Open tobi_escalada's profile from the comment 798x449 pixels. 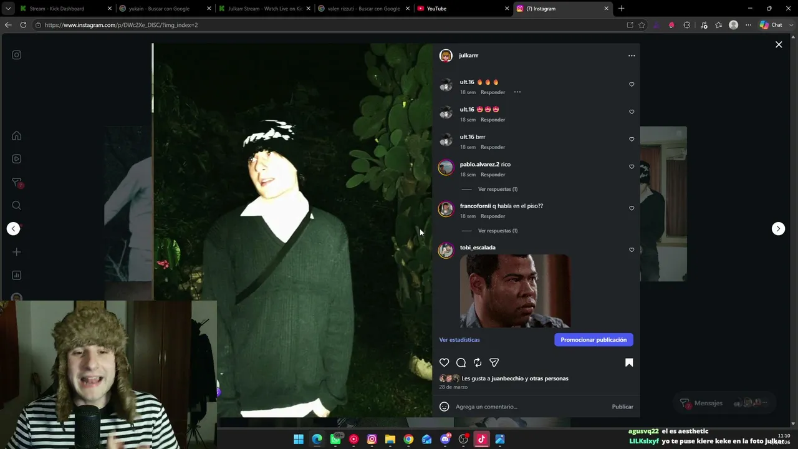(478, 248)
